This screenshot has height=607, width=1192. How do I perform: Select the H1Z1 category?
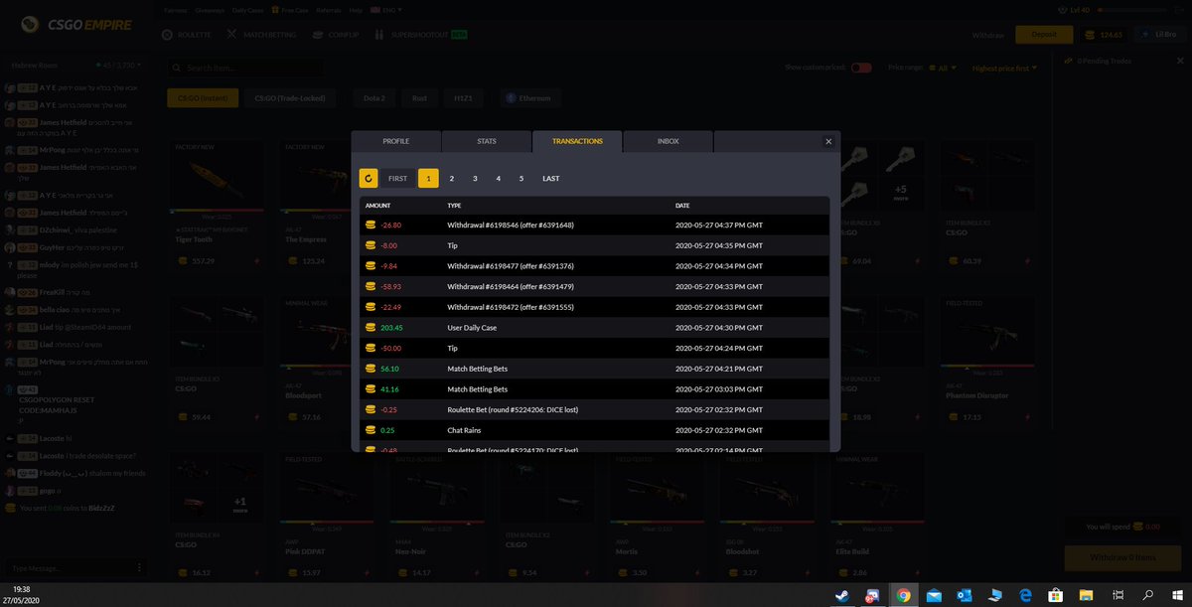tap(463, 98)
